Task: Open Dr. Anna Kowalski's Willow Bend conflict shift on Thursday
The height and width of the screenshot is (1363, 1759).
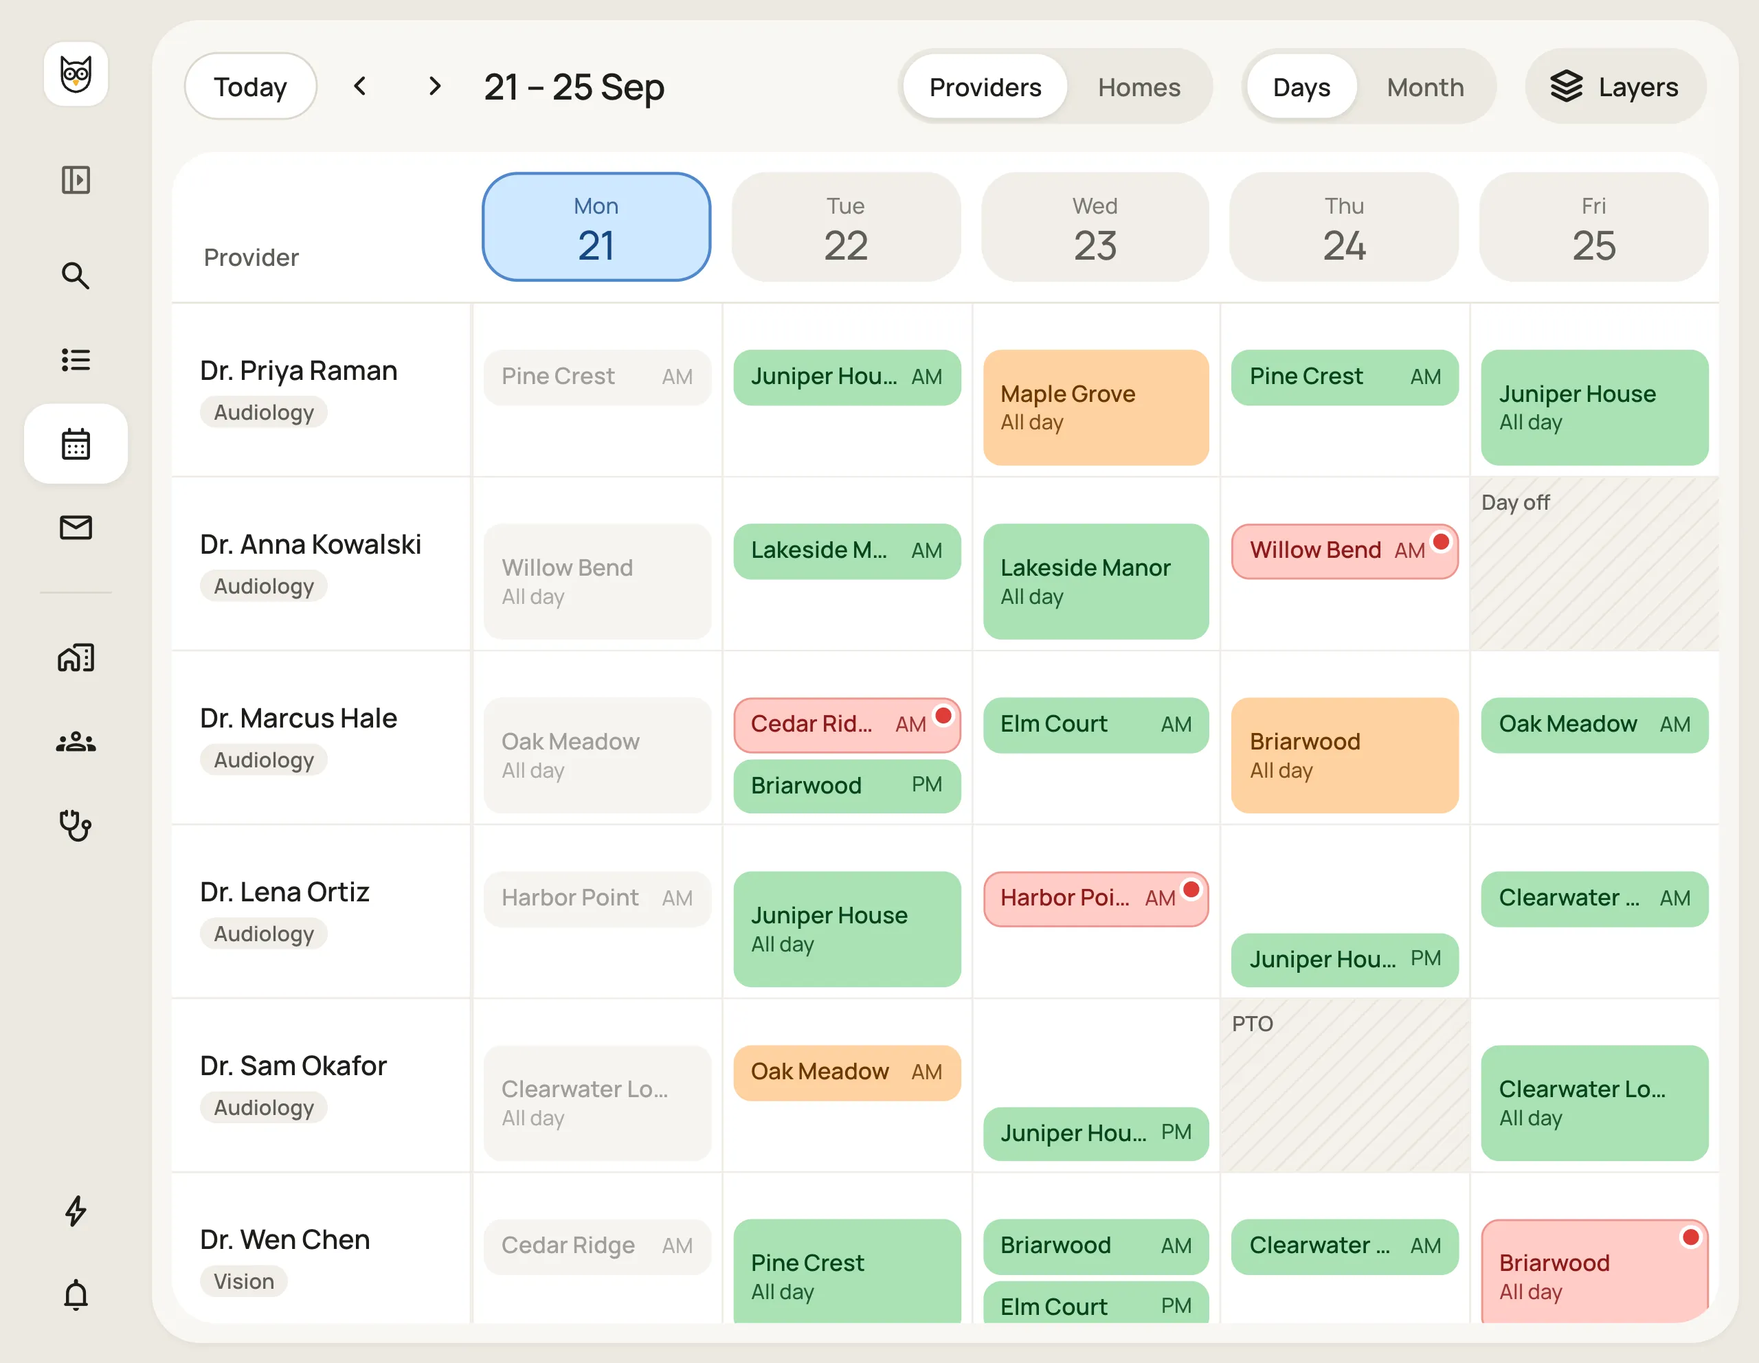Action: [x=1344, y=551]
